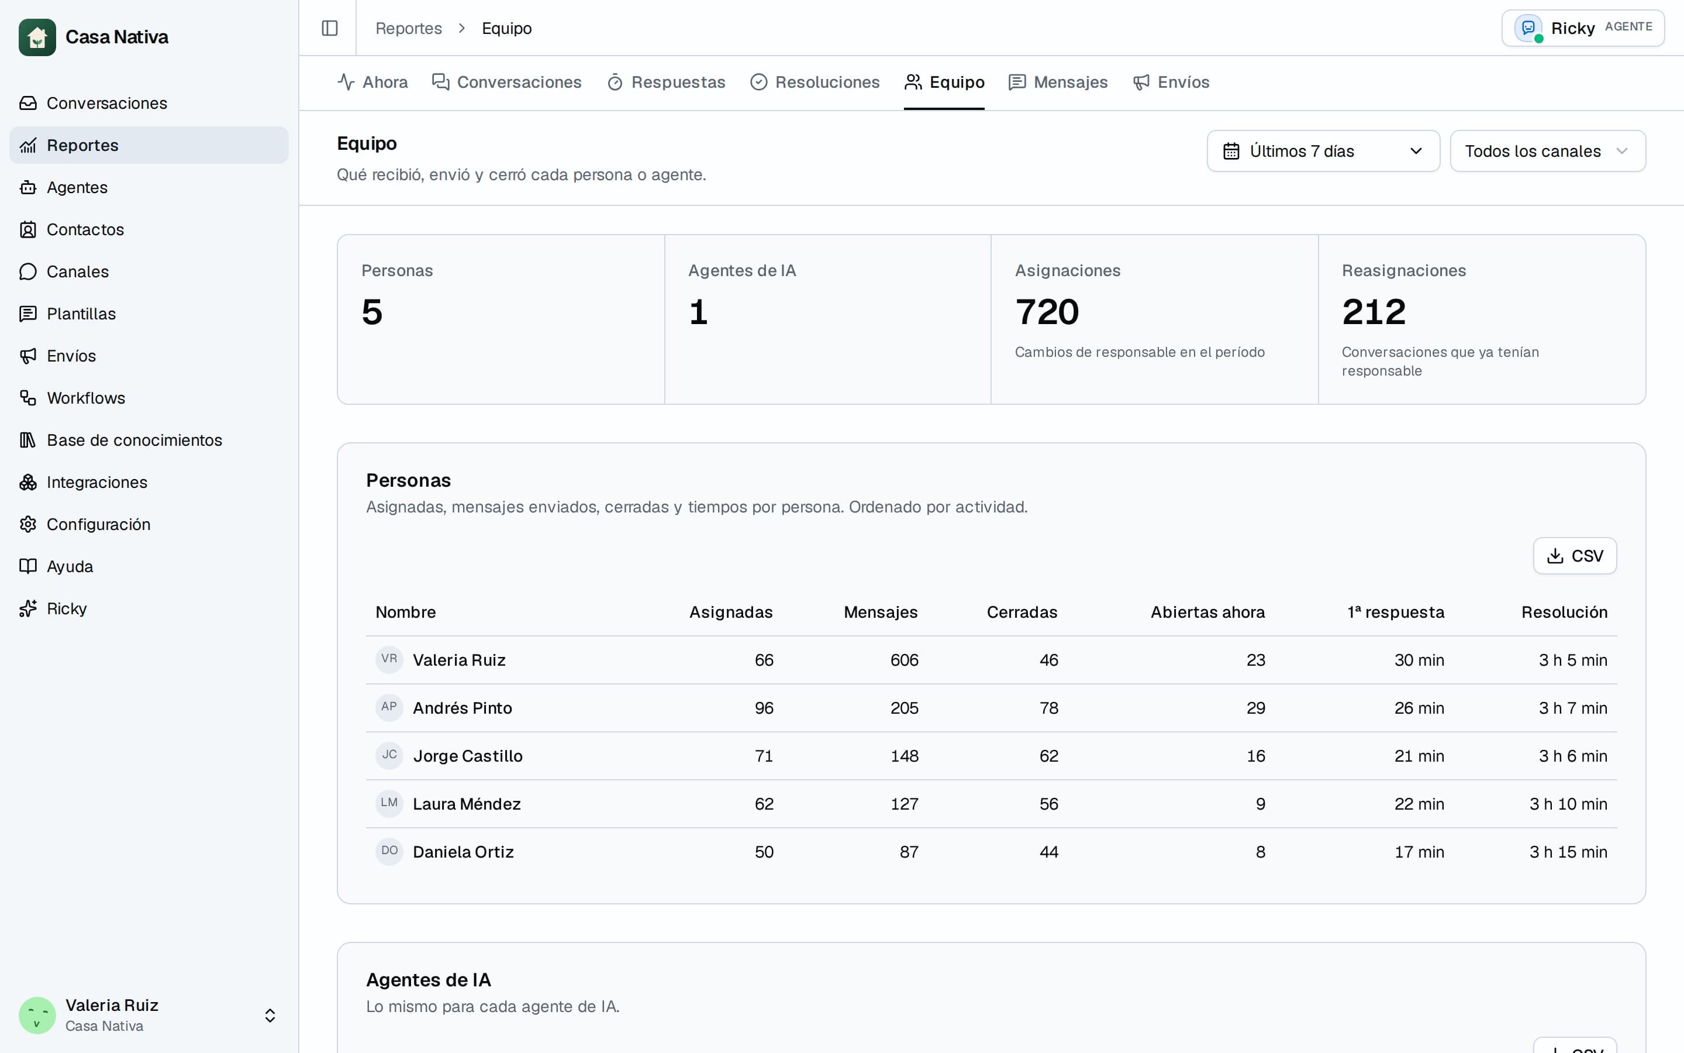Viewport: 1684px width, 1053px height.
Task: Click the Ayuda book icon
Action: 28,567
